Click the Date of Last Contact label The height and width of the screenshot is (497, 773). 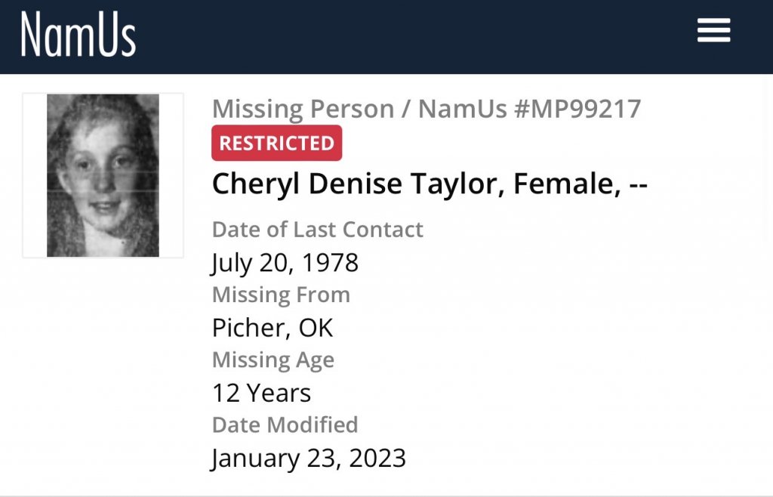[x=317, y=229]
